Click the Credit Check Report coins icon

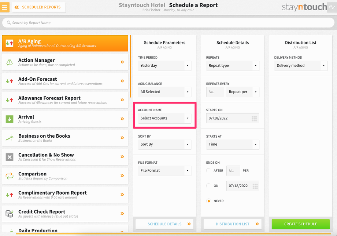10,214
